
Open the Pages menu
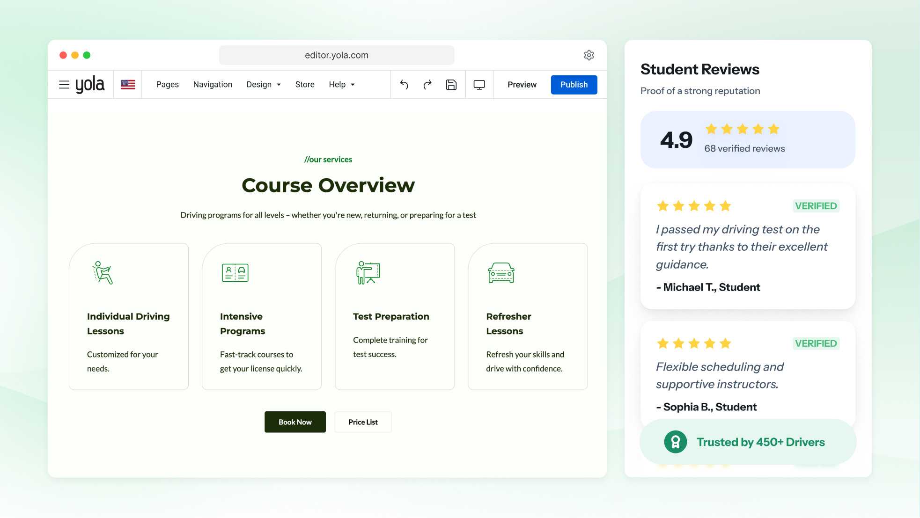coord(168,85)
